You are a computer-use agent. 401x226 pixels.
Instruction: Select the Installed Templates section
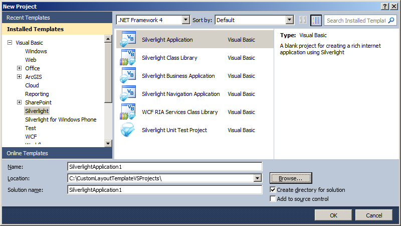(57, 29)
